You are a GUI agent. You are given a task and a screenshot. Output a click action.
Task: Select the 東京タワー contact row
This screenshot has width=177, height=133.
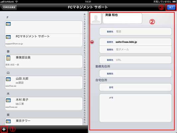tap(44, 122)
